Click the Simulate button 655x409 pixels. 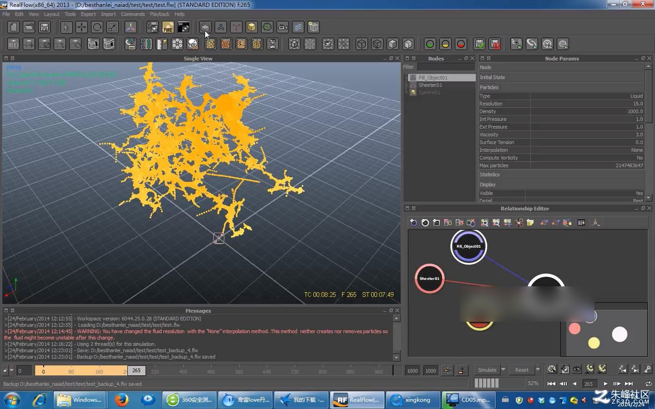487,370
